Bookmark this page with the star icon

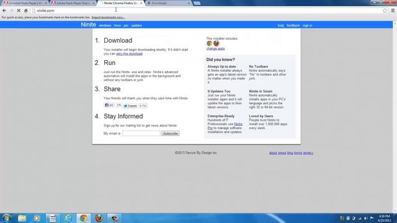pos(385,11)
